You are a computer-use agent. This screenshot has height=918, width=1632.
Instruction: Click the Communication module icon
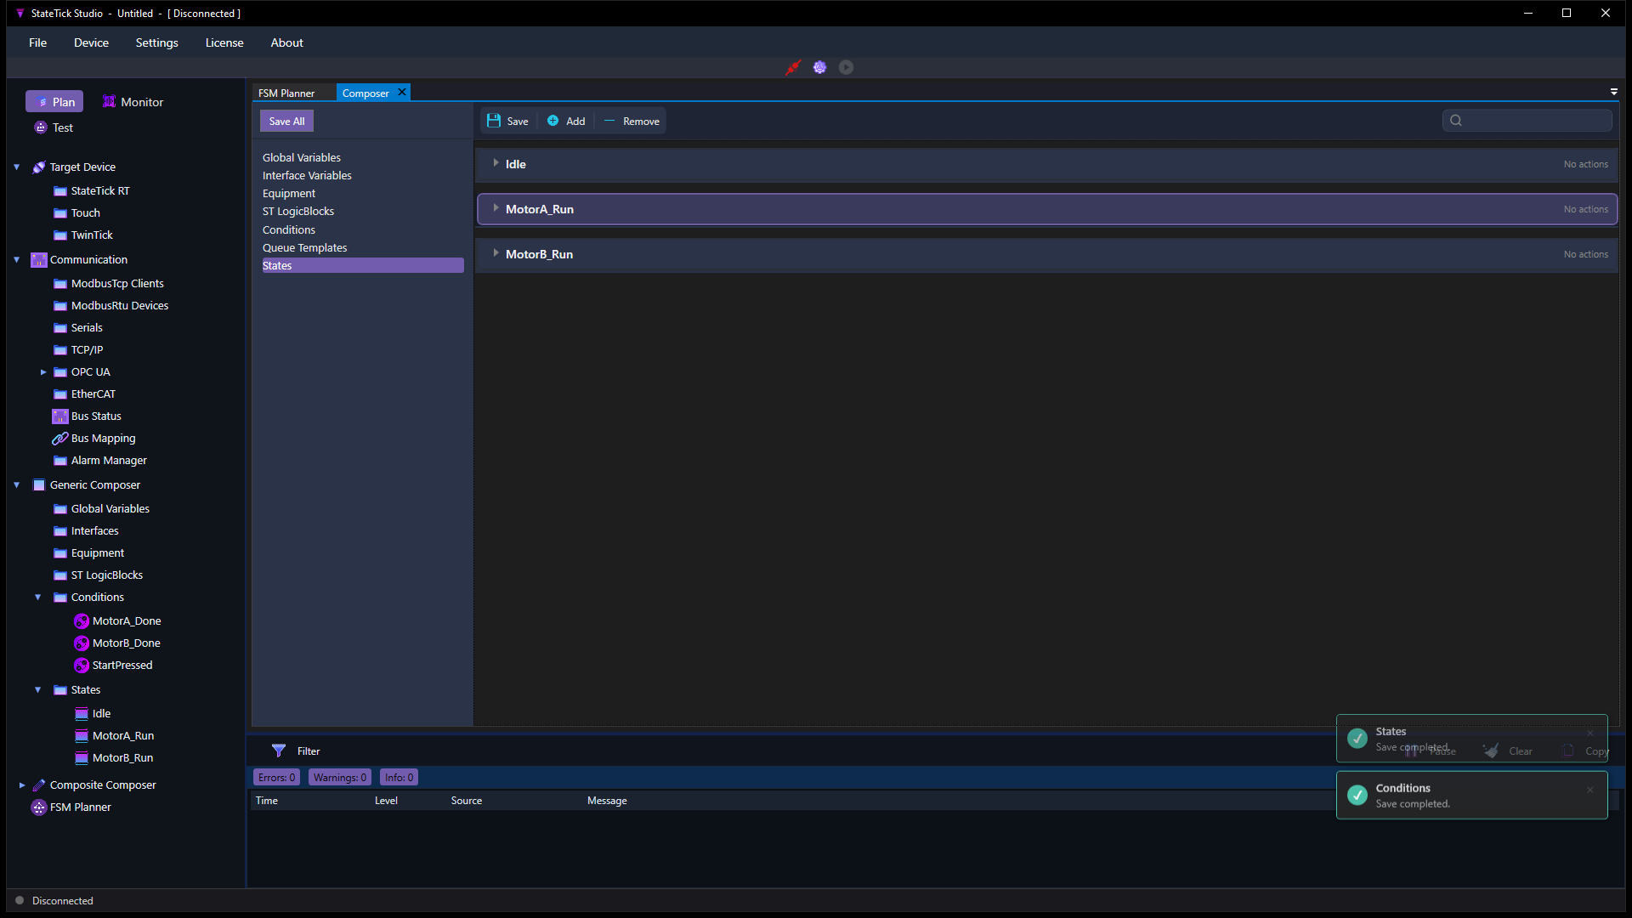click(39, 260)
